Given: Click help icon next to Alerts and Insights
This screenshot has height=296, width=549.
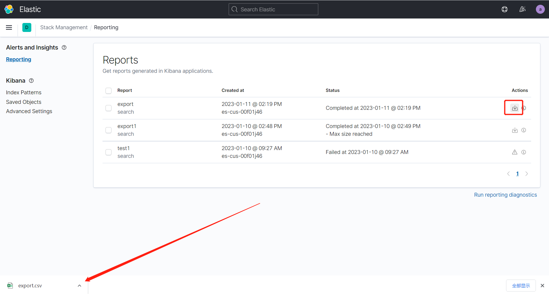Looking at the screenshot, I should (64, 47).
